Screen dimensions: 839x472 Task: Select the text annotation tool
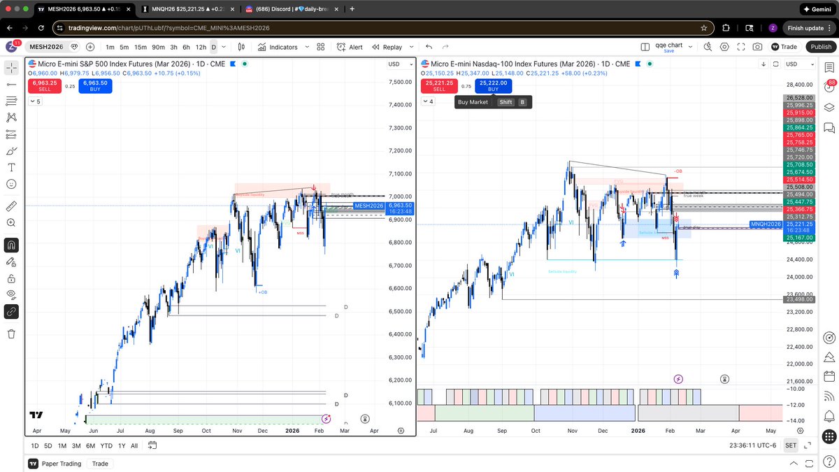click(11, 167)
